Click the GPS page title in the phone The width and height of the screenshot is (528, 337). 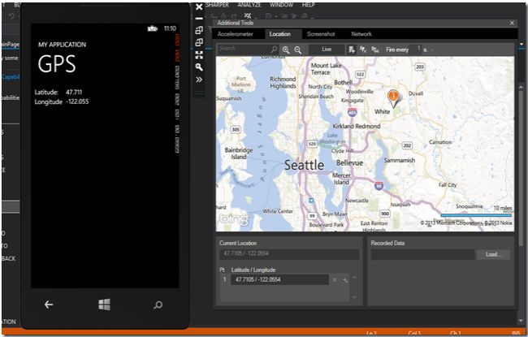57,64
